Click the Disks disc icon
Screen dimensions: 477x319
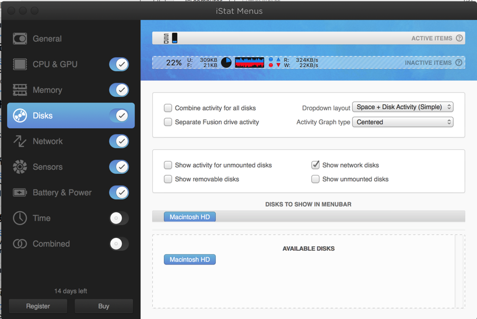tap(20, 115)
